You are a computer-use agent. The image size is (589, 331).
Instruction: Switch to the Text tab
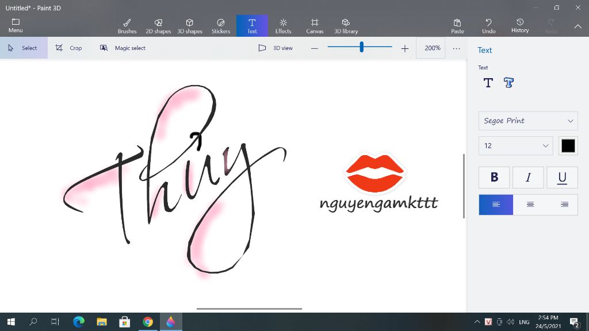[252, 26]
